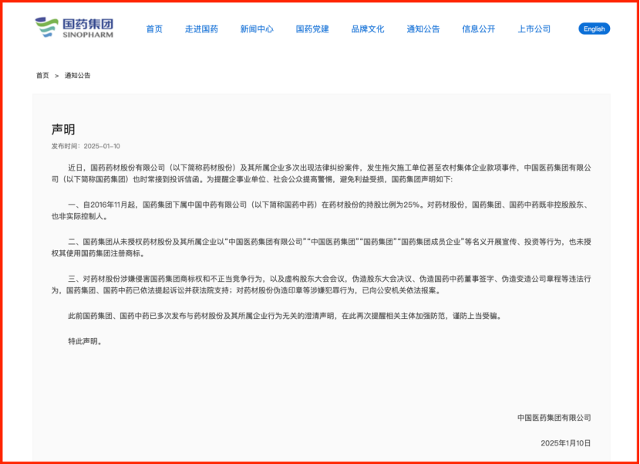This screenshot has height=464, width=640.
Task: Open 上市公司 menu item
Action: pyautogui.click(x=534, y=29)
